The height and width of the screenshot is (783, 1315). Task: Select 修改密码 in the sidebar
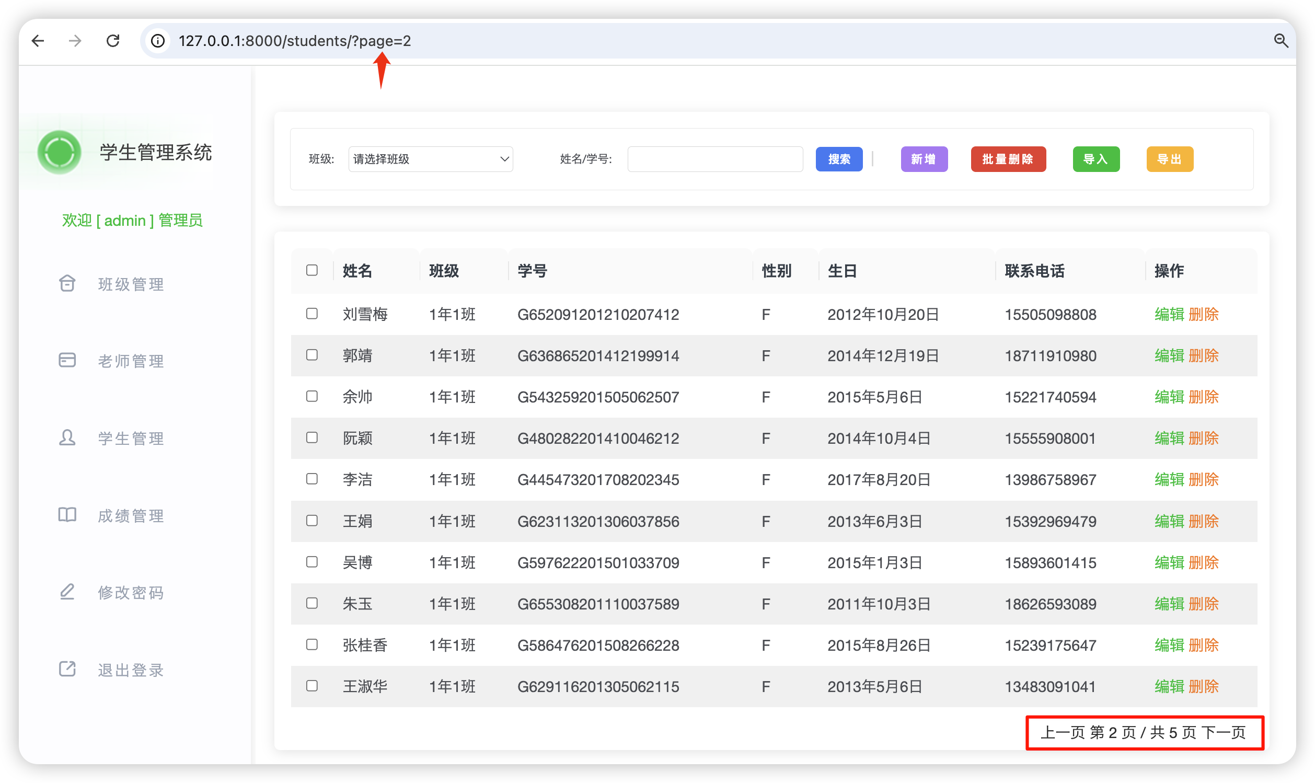(131, 593)
